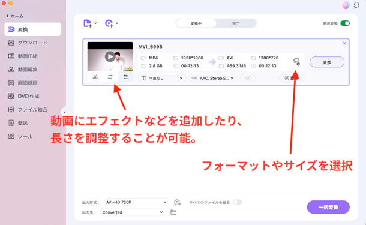Select the MVI_6998 file name

pos(151,47)
